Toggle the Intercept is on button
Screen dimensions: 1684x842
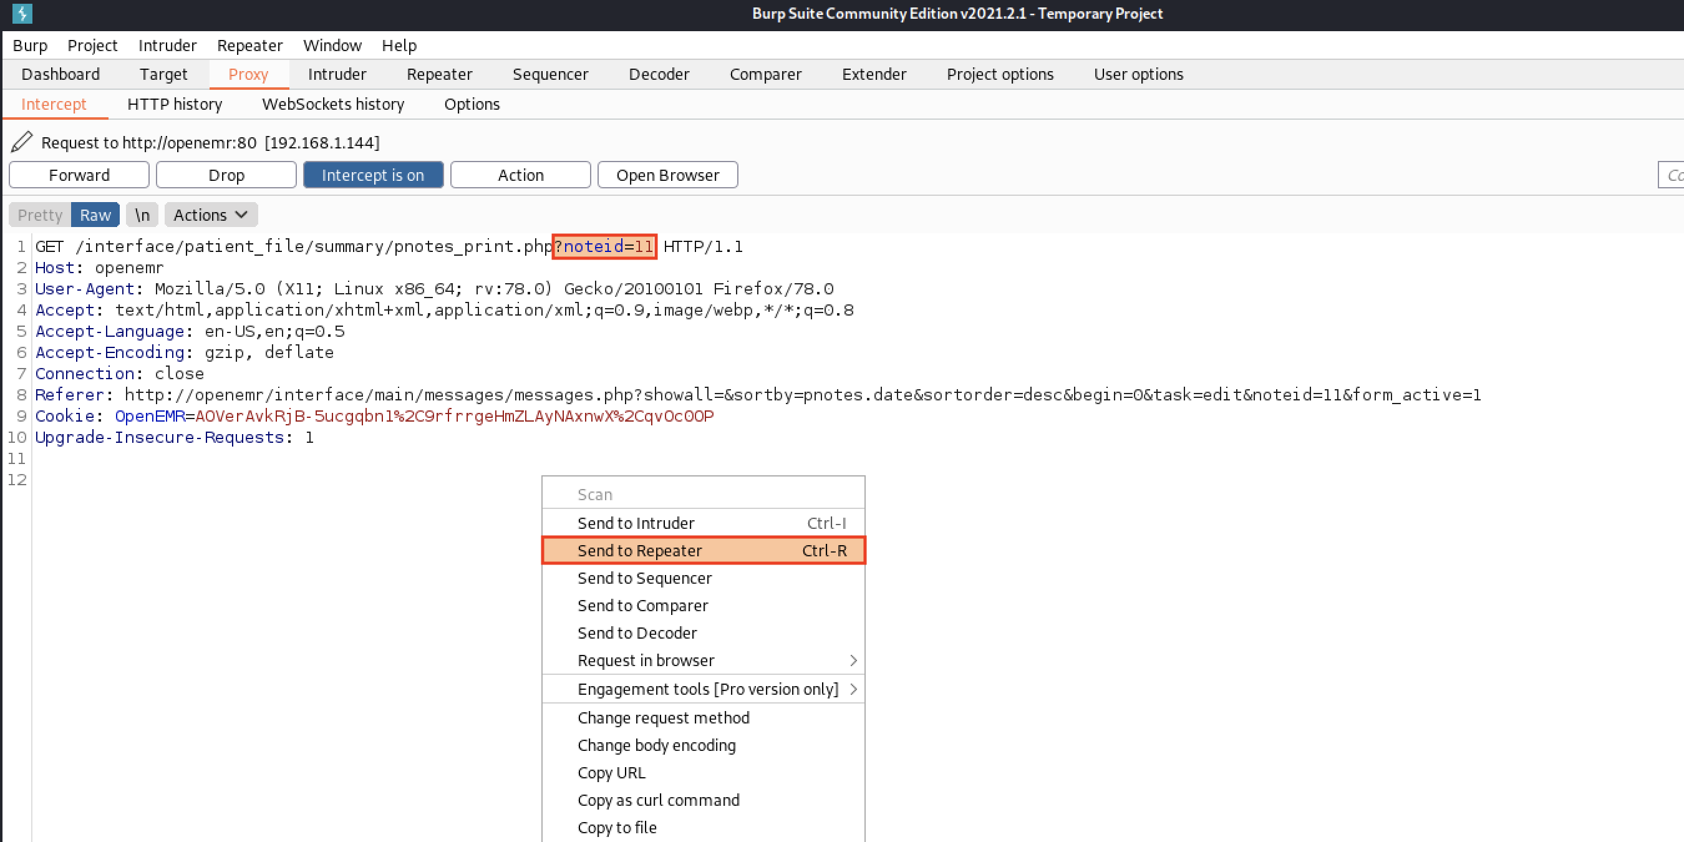(x=372, y=175)
